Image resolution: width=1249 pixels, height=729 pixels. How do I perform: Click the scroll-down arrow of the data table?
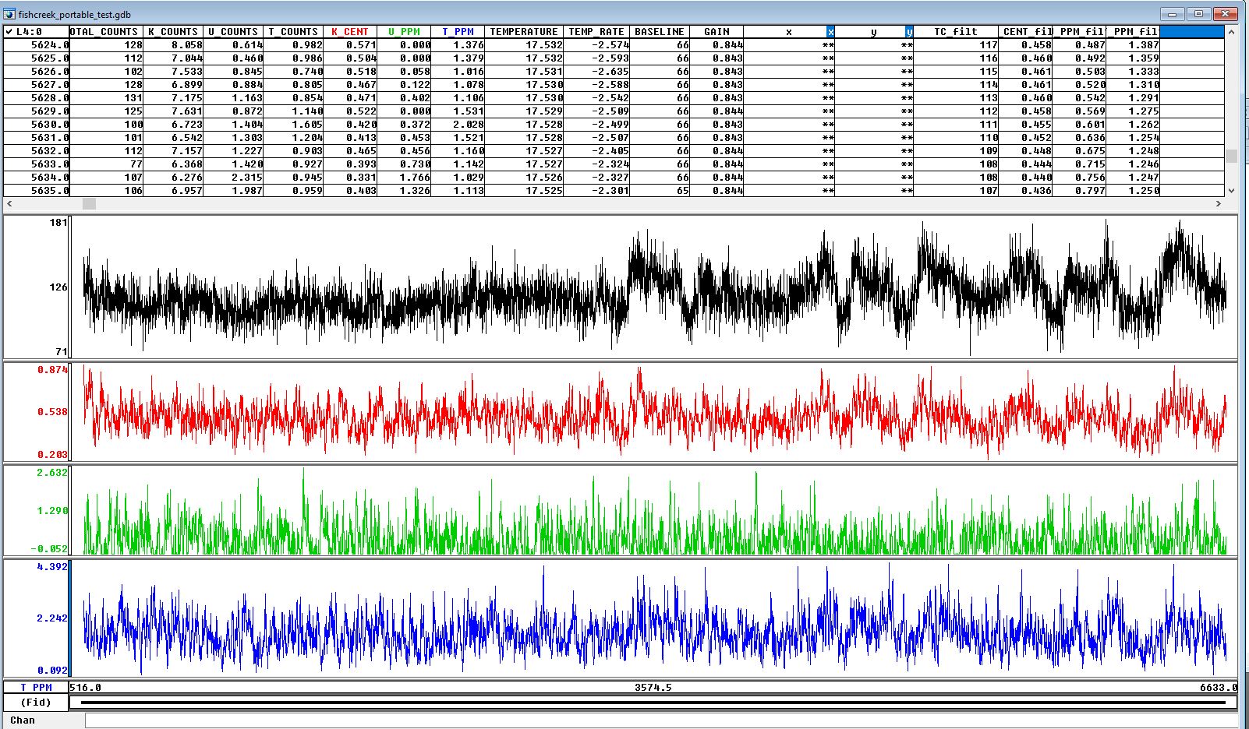(x=1231, y=191)
